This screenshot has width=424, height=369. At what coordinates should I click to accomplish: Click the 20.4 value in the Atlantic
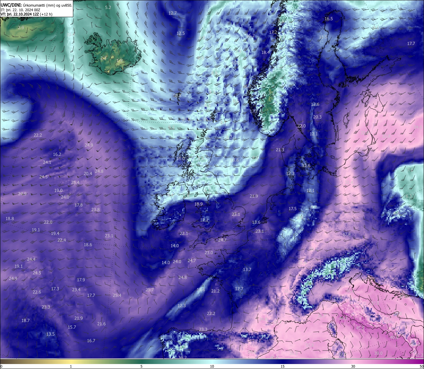[x=88, y=173]
